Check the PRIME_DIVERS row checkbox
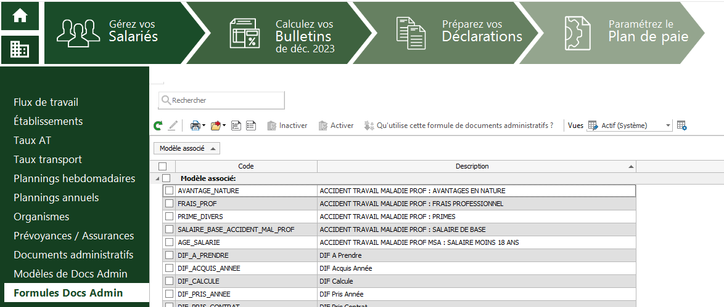The height and width of the screenshot is (307, 724). click(170, 216)
